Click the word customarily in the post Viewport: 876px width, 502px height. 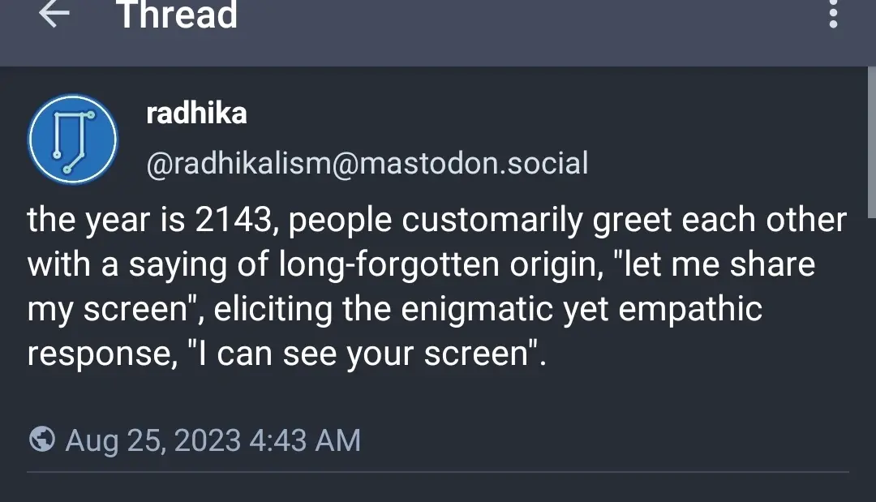tap(492, 220)
